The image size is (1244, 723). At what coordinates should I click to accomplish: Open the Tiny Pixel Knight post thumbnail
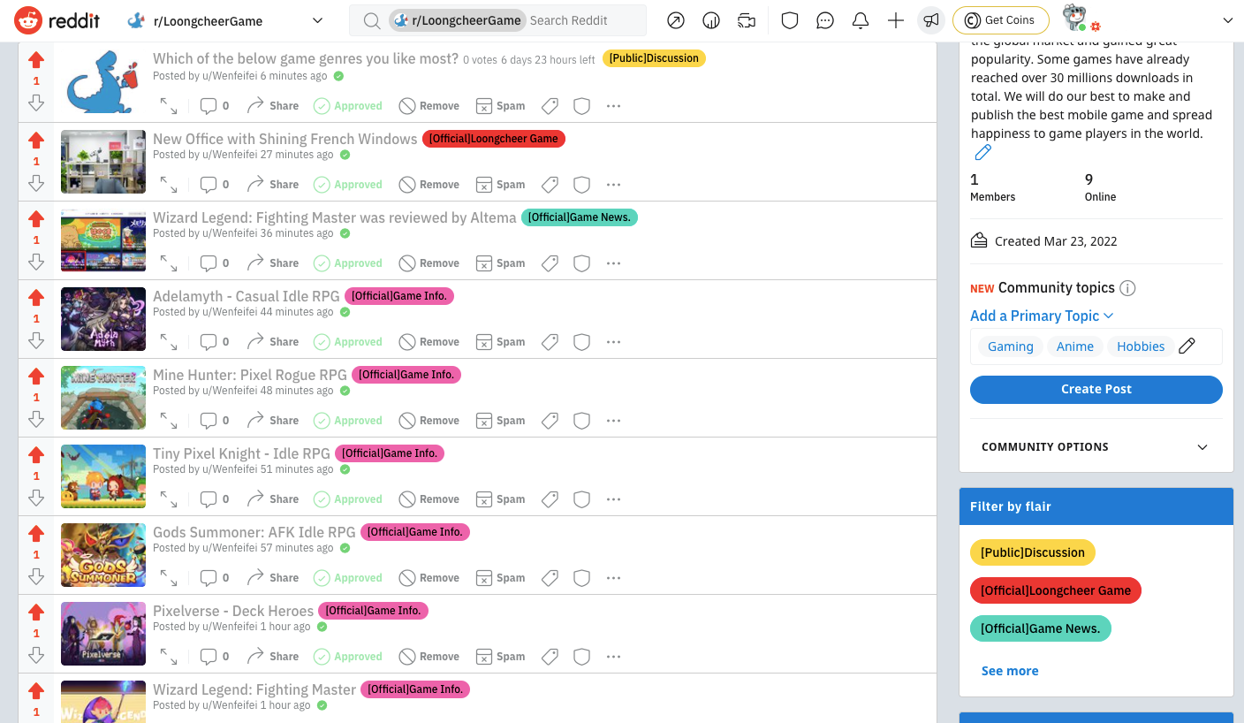(103, 476)
